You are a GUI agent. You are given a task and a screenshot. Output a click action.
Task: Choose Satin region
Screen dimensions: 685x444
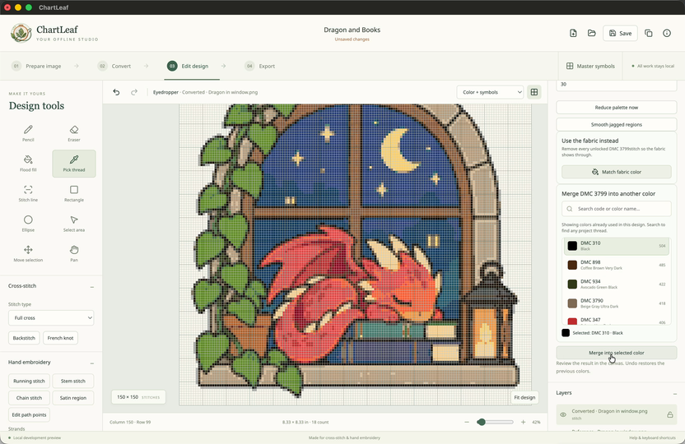pos(73,398)
